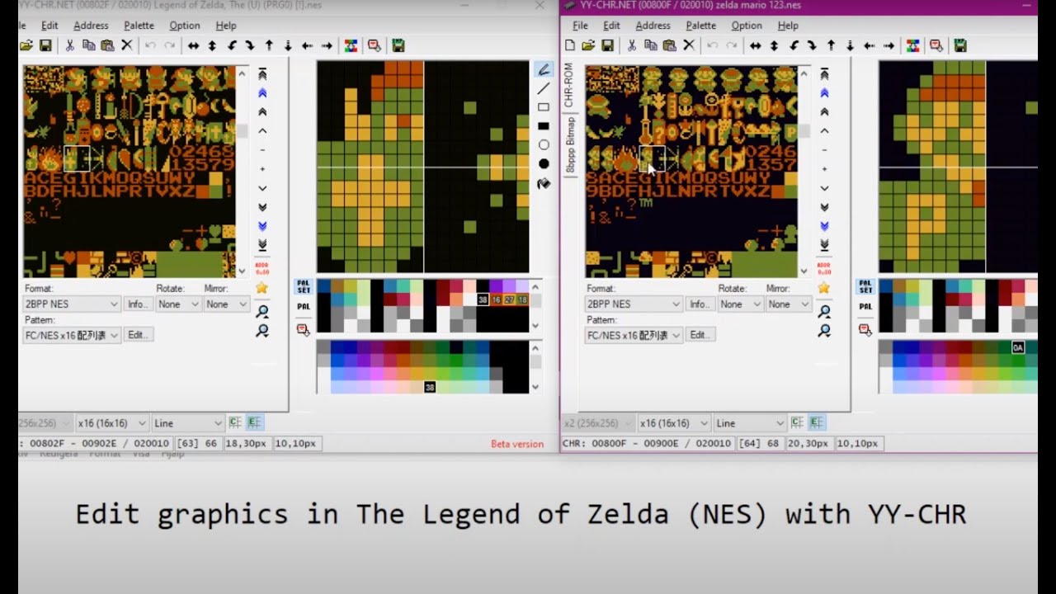Switch to CHR-ROM vertical tab
1056x594 pixels.
pos(568,85)
